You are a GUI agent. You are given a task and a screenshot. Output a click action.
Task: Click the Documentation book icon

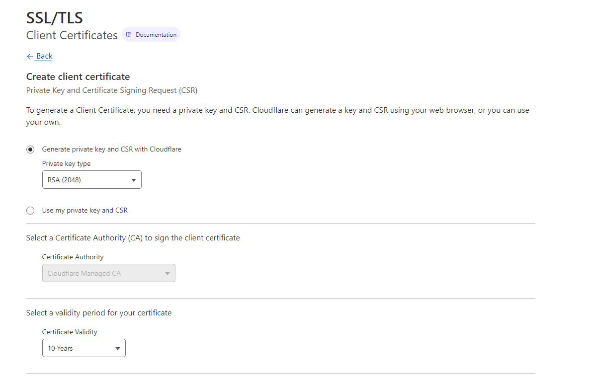pyautogui.click(x=129, y=35)
